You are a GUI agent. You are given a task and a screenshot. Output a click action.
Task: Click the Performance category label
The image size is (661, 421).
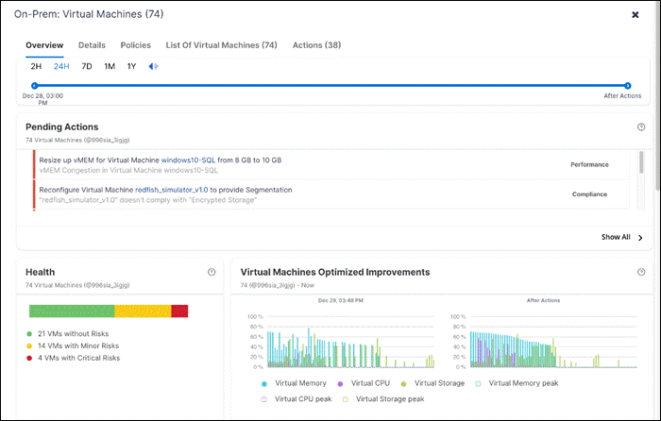(x=589, y=165)
